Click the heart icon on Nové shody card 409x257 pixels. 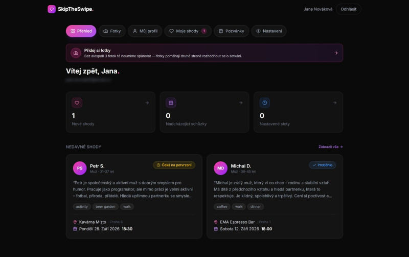77,103
